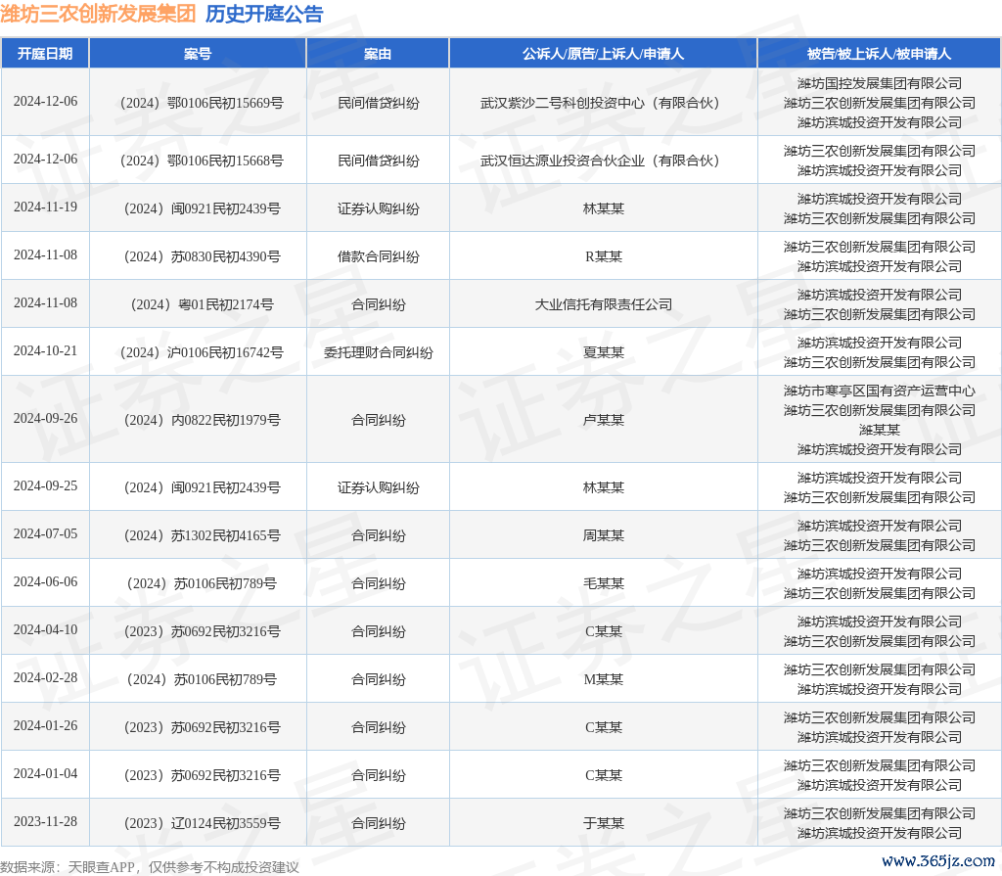1002x876 pixels.
Task: Select case number 辽0124民初3559号
Action: click(202, 823)
